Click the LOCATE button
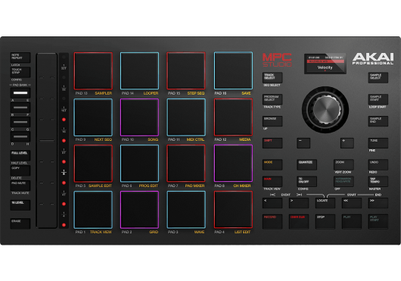The image size is (401, 281). (x=325, y=203)
